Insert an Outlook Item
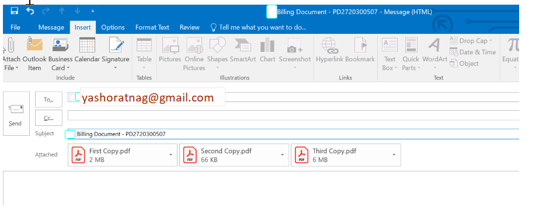The image size is (539, 214). [34, 54]
